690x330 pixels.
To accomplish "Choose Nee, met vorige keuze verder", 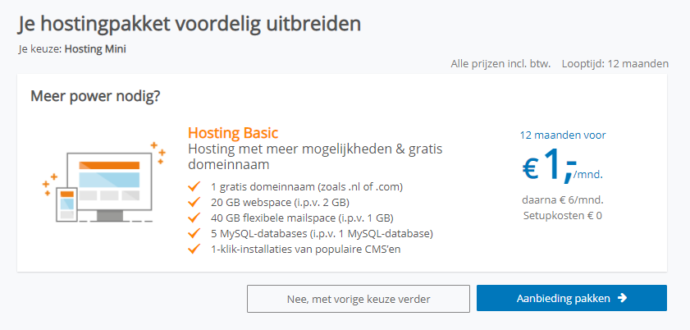I will (359, 299).
